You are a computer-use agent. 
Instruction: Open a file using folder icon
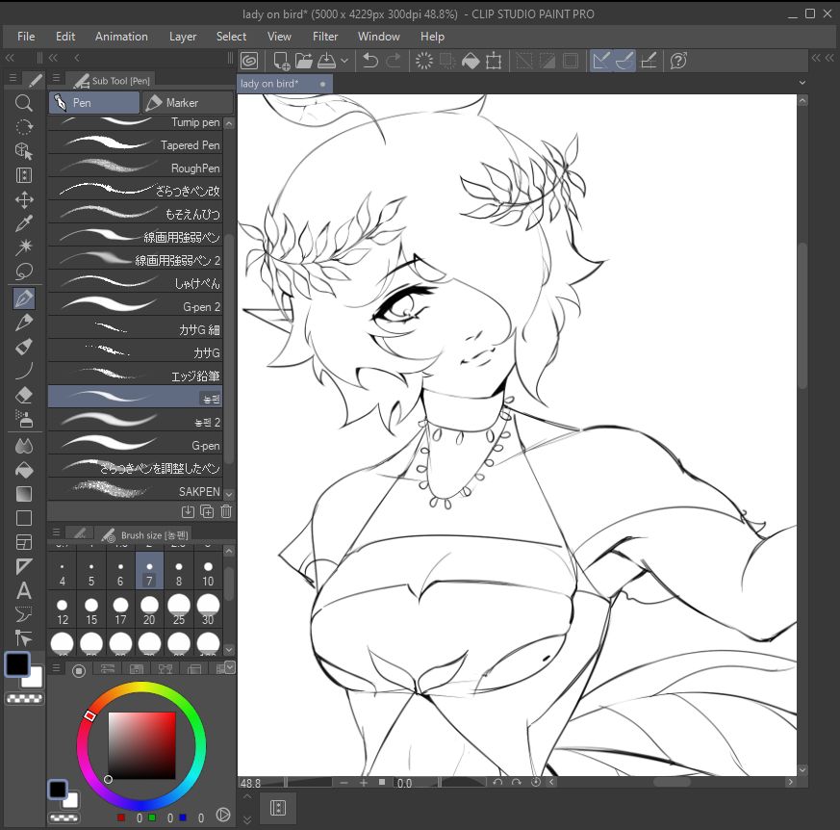pos(304,61)
